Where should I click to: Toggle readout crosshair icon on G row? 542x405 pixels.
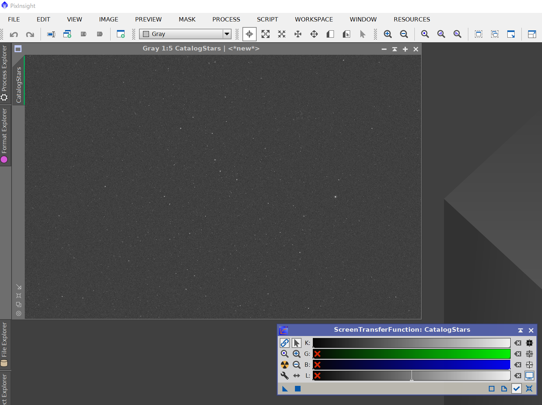pos(529,354)
